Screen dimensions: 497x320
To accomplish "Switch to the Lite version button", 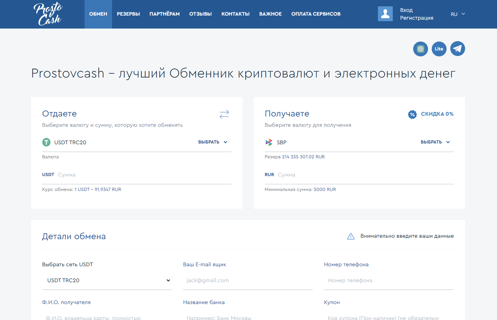I will click(439, 49).
